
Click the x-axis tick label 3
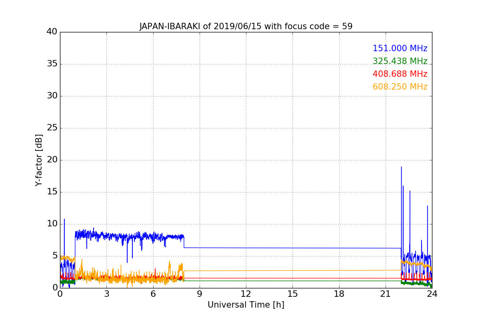pyautogui.click(x=106, y=294)
